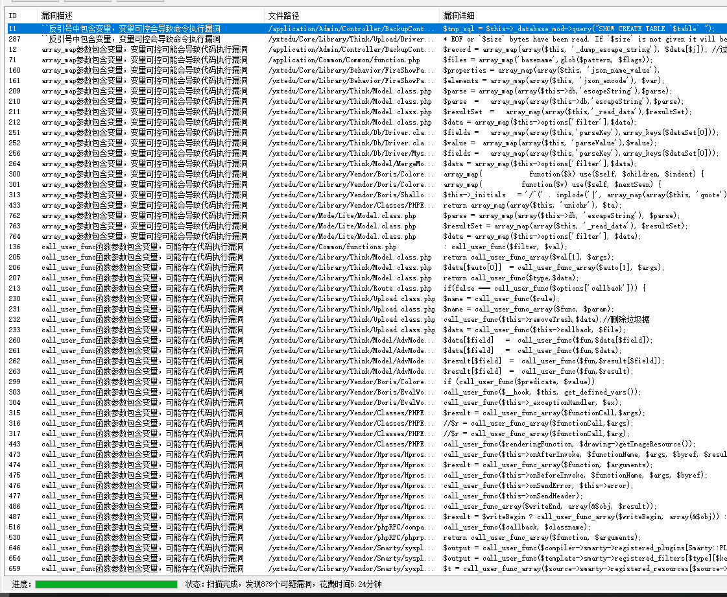Select the row with ID 12
Image resolution: width=727 pixels, height=597 pixels.
(x=367, y=49)
